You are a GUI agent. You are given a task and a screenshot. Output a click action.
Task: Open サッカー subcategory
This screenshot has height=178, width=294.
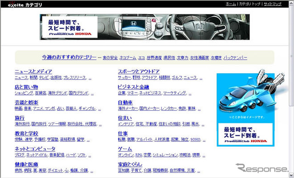pos(124,78)
